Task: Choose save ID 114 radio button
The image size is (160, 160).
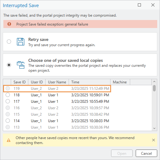Action: point(8,121)
